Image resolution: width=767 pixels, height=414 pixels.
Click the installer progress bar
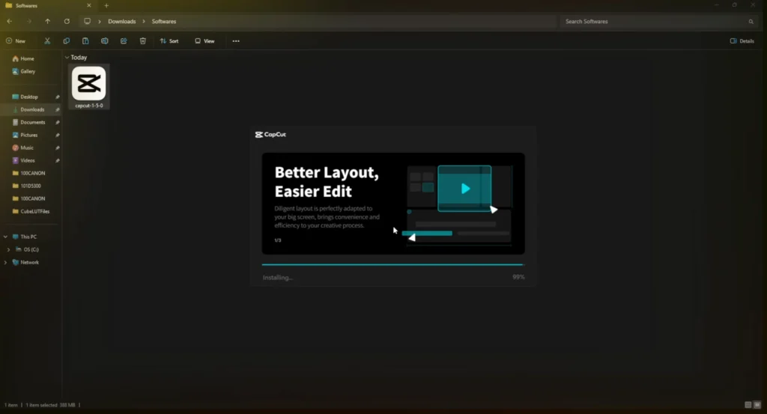[x=393, y=264]
